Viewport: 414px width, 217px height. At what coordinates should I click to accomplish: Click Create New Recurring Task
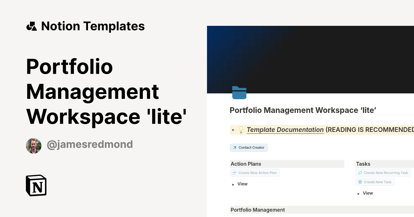click(383, 173)
